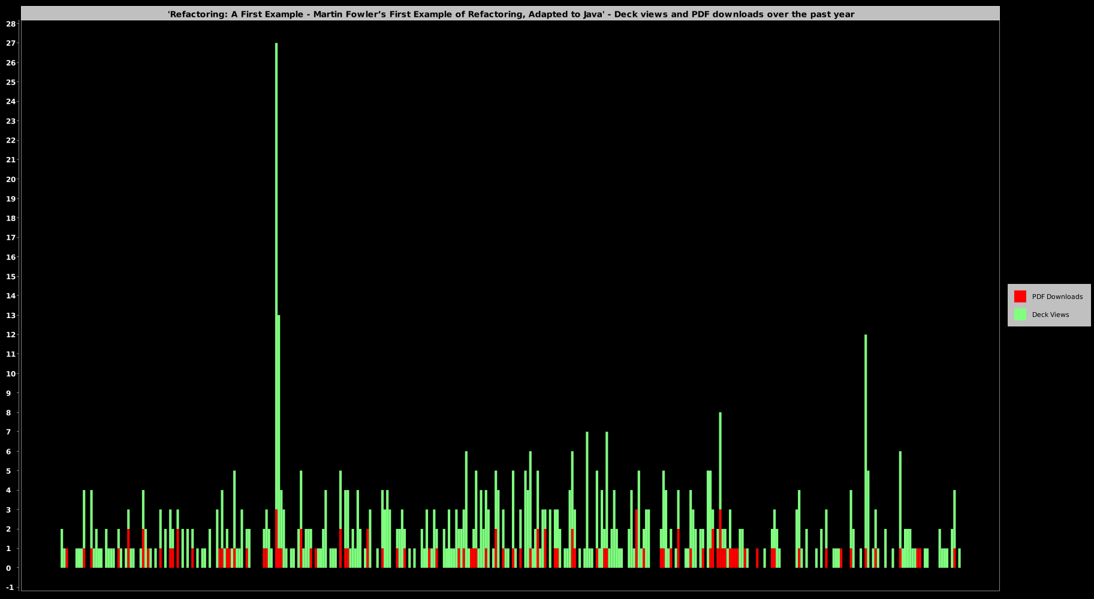Click the chart title about Refactoring deck
The image size is (1094, 599).
coord(511,14)
